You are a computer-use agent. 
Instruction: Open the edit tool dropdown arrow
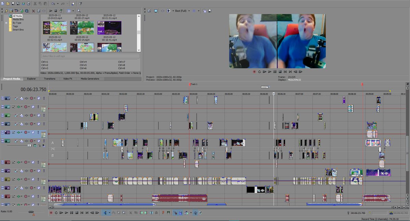pos(109,213)
